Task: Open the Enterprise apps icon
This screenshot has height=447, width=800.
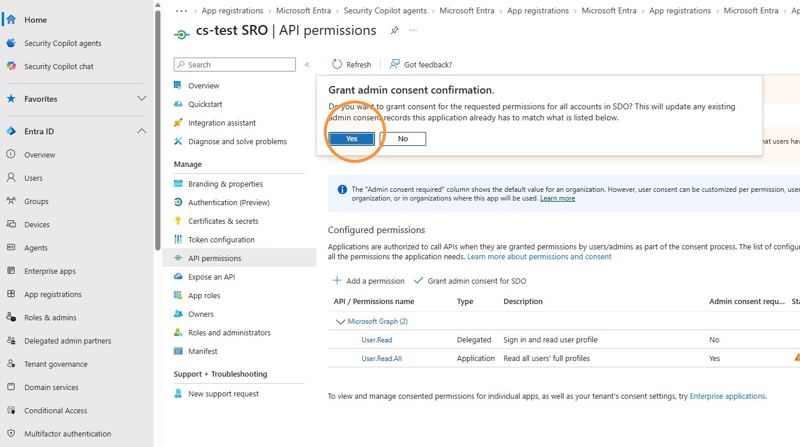Action: coord(11,271)
